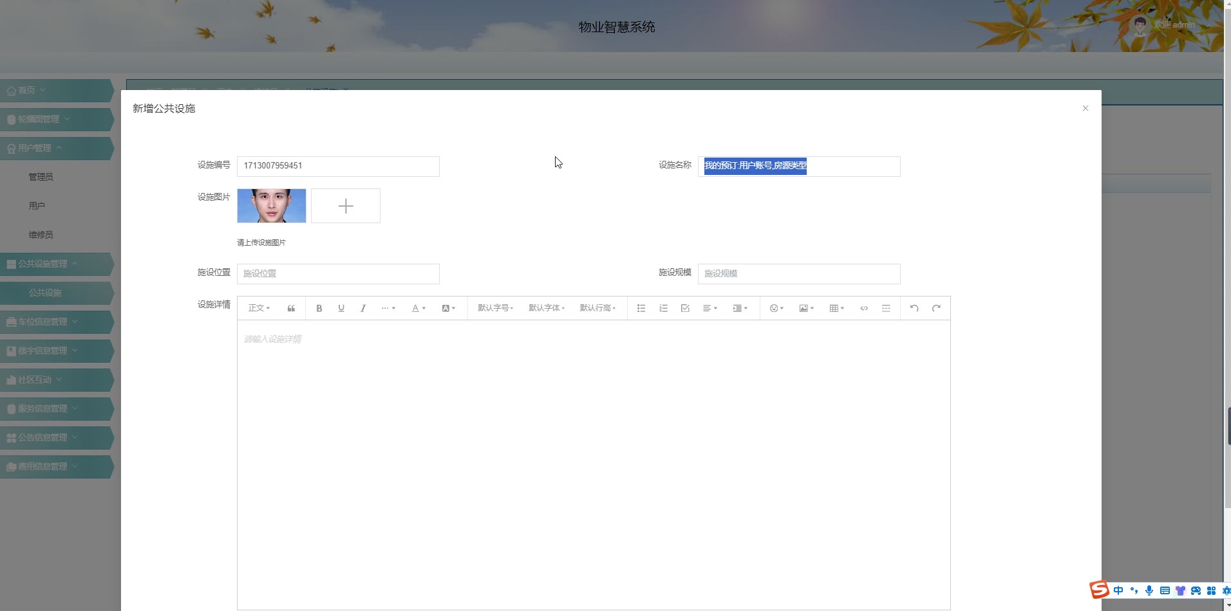Toggle underline formatting in the editor
This screenshot has height=611, width=1231.
[x=341, y=308]
